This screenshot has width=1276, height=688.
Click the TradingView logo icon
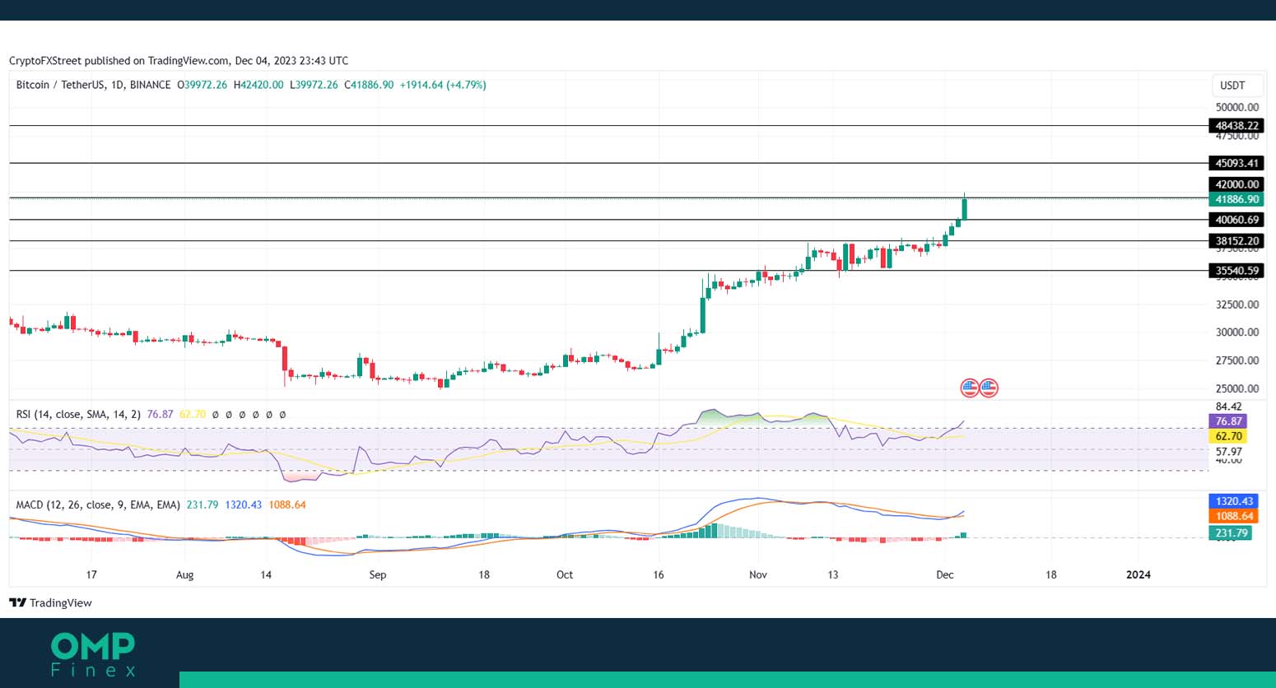point(17,603)
